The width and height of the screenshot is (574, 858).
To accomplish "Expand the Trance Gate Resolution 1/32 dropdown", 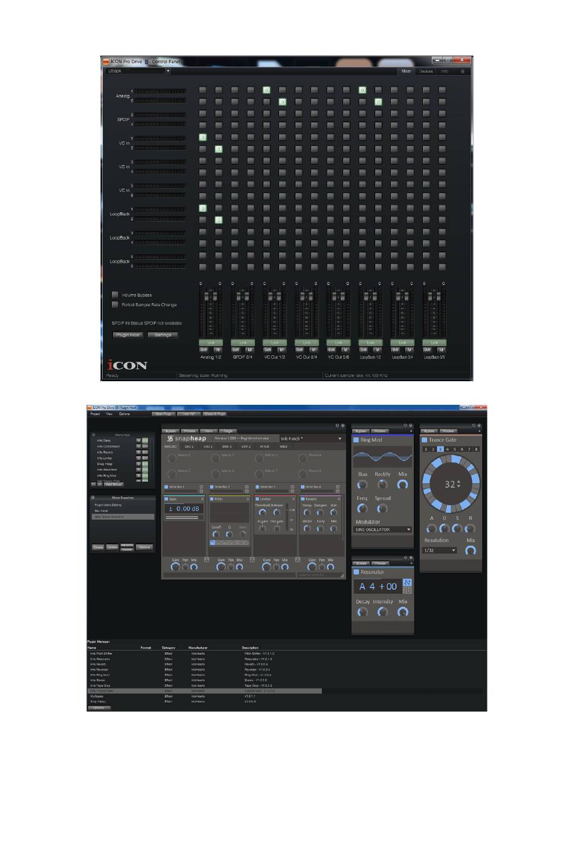I will pos(439,551).
